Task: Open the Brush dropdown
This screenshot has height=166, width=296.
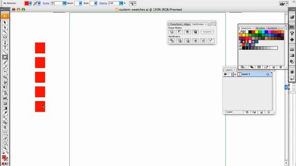Action: tap(80, 3)
